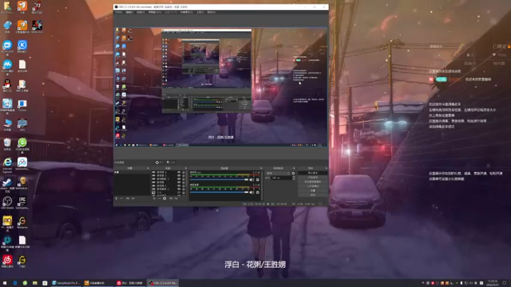The width and height of the screenshot is (511, 287).
Task: Remove selected source with minus icon
Action: click(159, 198)
